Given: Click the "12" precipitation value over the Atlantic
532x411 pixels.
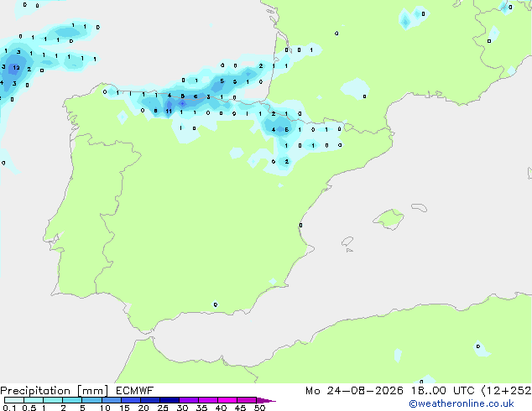Looking at the screenshot, I should coord(16,68).
